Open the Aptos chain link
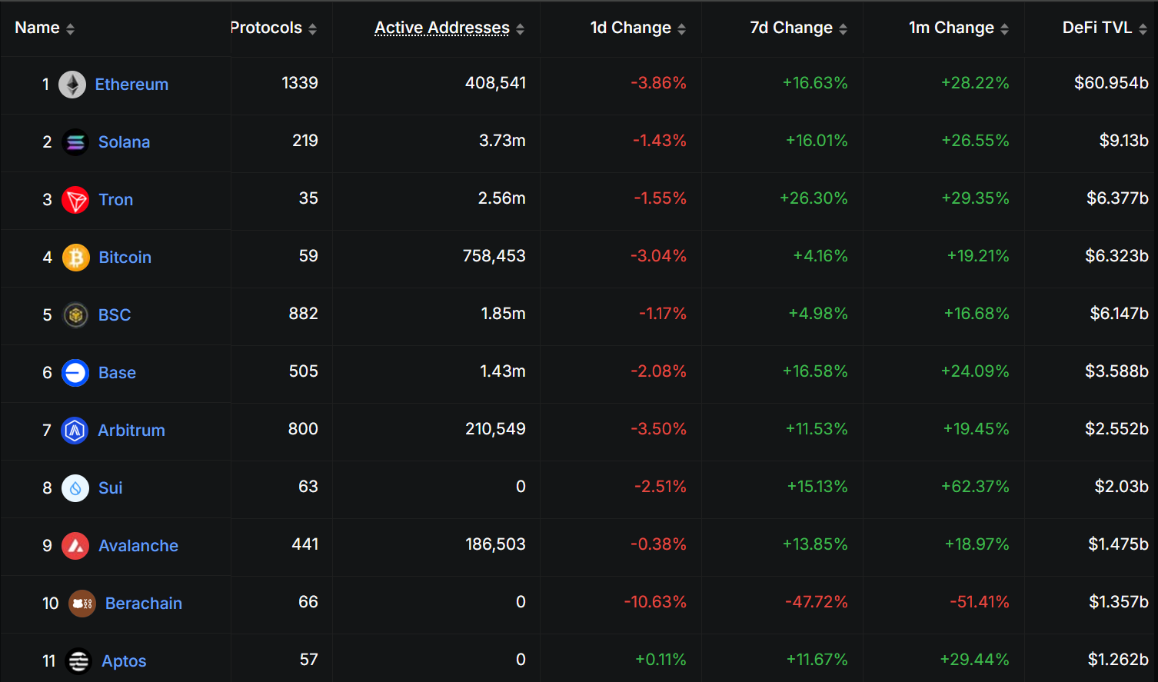 pos(125,661)
